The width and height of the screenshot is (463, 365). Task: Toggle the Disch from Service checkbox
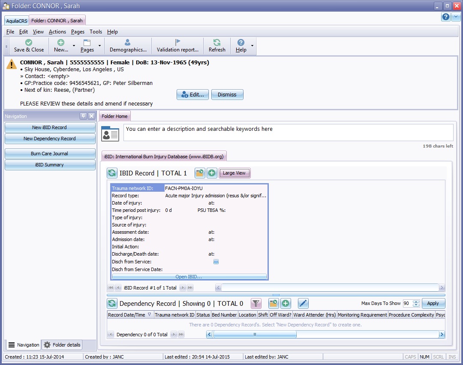tap(216, 262)
